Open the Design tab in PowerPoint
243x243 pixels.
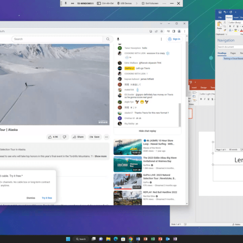(204, 88)
